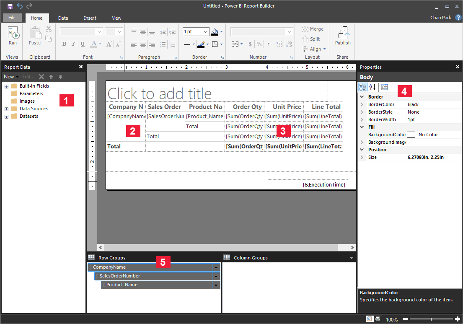Open the font size dropdown
This screenshot has width=463, height=324.
pos(119,31)
